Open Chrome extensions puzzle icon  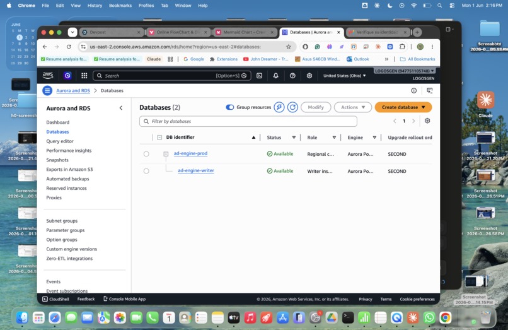pyautogui.click(x=402, y=47)
